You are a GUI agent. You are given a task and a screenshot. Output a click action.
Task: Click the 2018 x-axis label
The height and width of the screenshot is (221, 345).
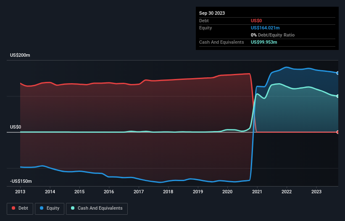click(x=168, y=192)
